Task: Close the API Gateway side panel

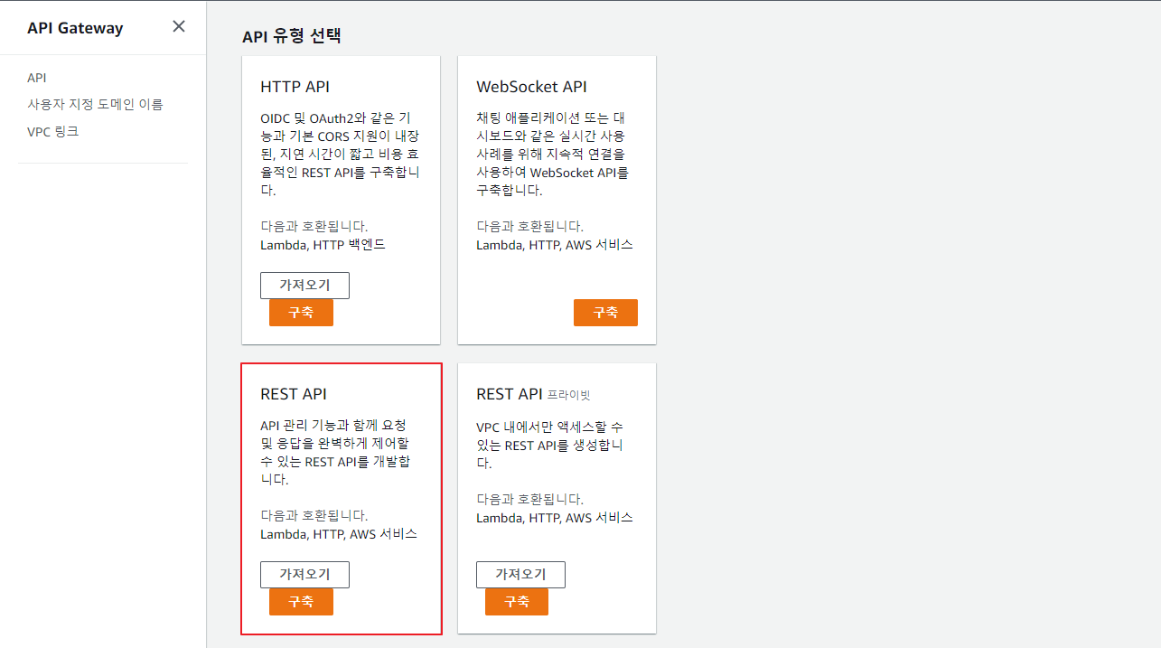Action: (179, 26)
